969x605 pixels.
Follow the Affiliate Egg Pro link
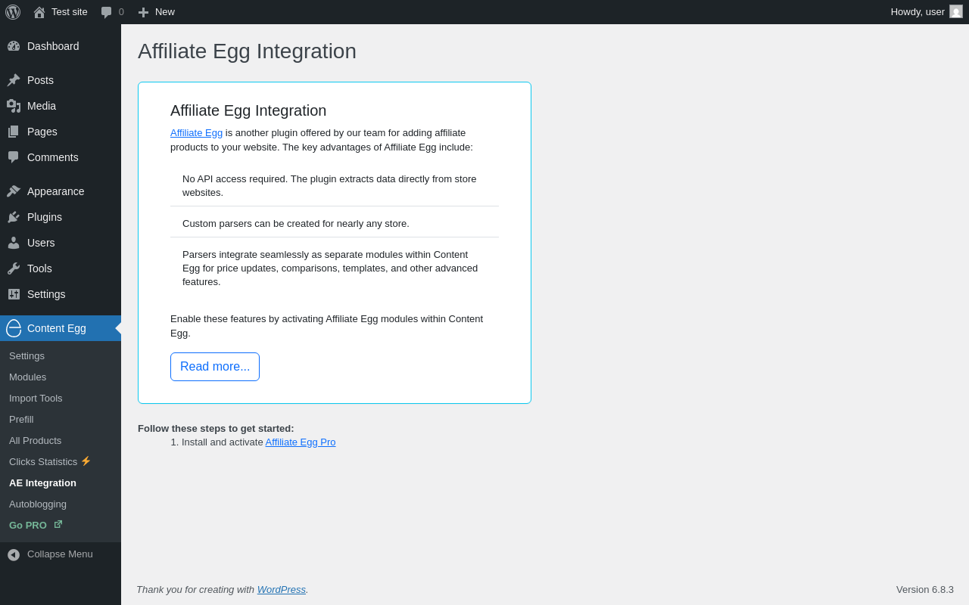pos(301,442)
